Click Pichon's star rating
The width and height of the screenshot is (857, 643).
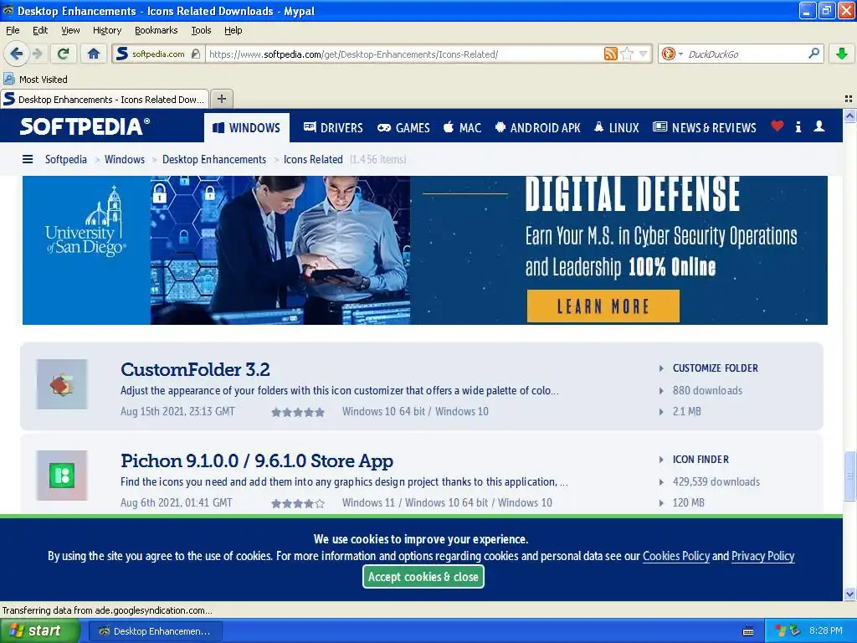298,503
